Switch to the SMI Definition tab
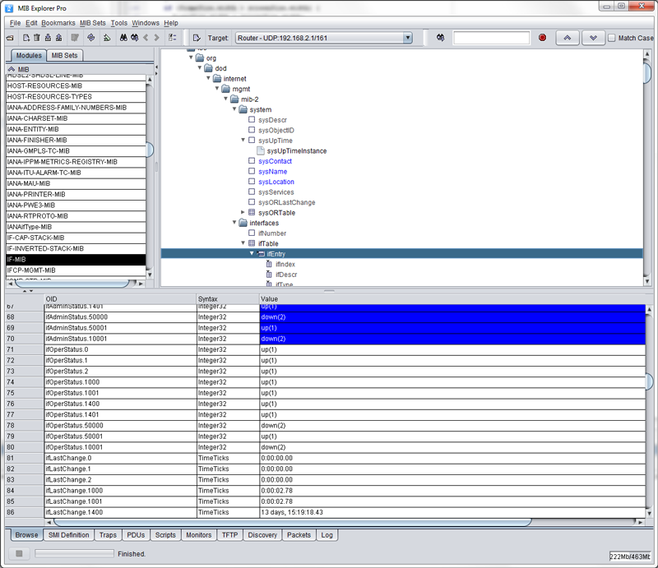This screenshot has height=568, width=658. click(68, 534)
